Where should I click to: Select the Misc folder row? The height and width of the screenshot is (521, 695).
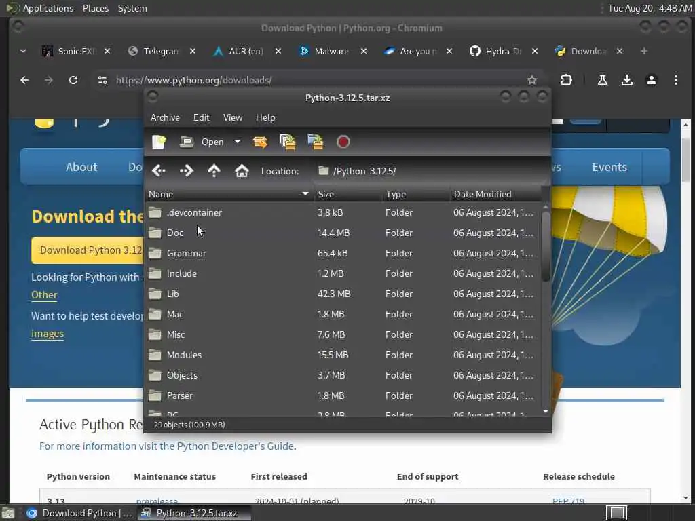[x=343, y=335]
